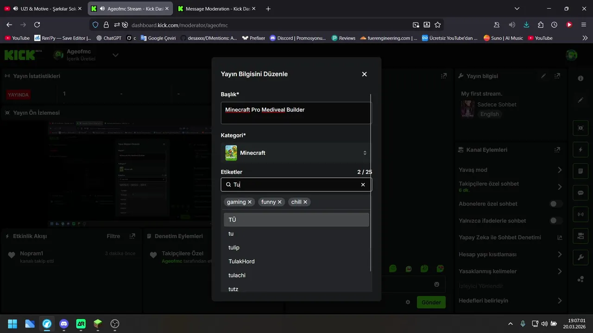Select the tulip tag suggestion
This screenshot has width=593, height=333.
tap(296, 247)
